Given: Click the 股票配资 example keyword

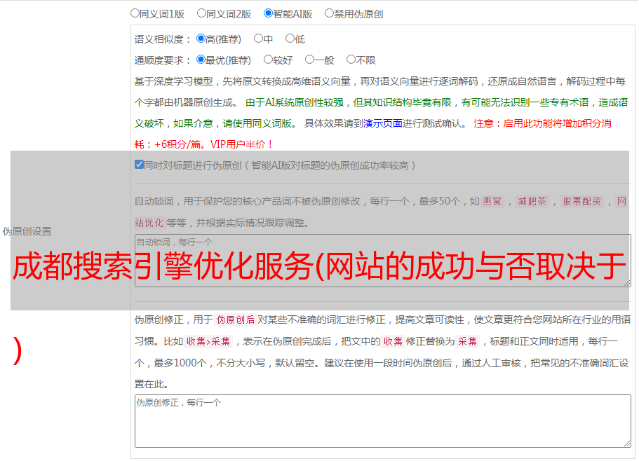Looking at the screenshot, I should [581, 201].
